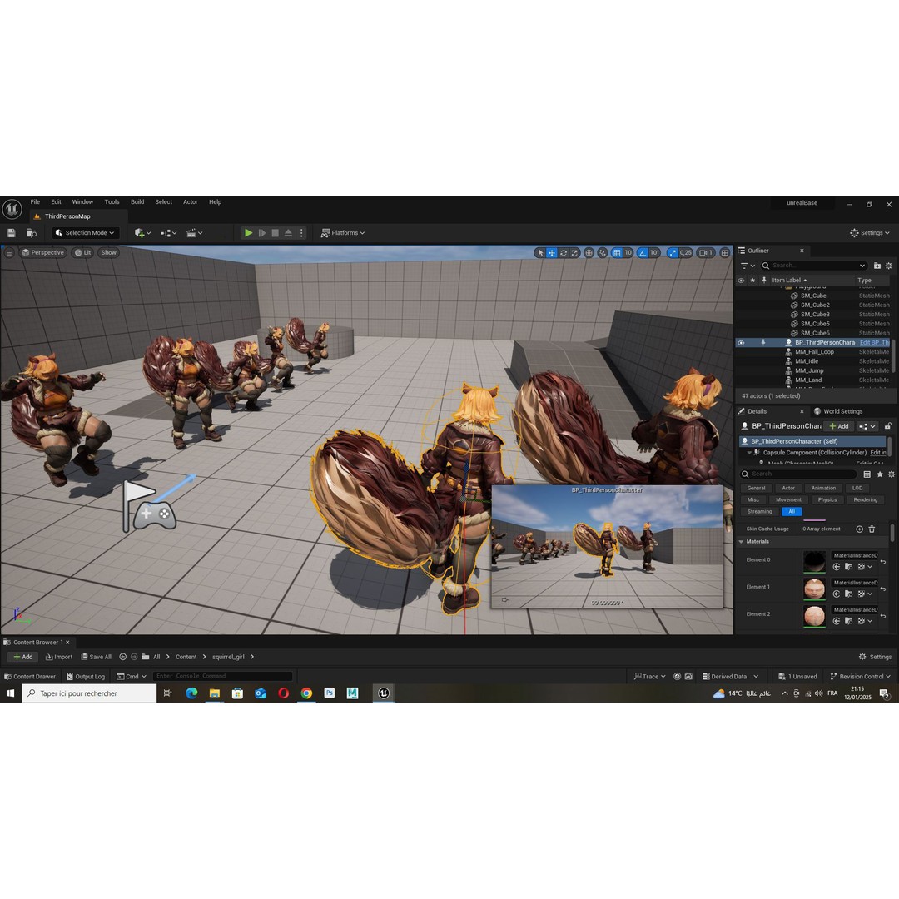Toggle visibility eye for BP_ThirdPersonCharacter row

coord(741,343)
